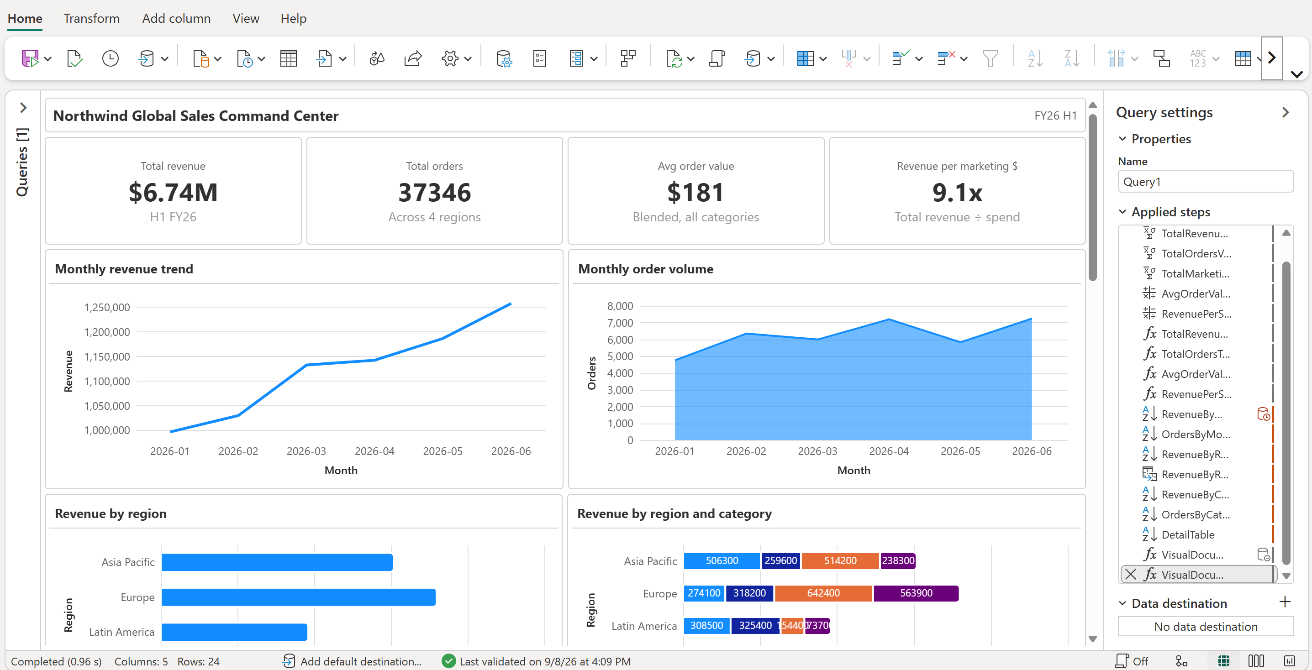
Task: Click the Advanced editor scroll icon
Action: pyautogui.click(x=717, y=58)
